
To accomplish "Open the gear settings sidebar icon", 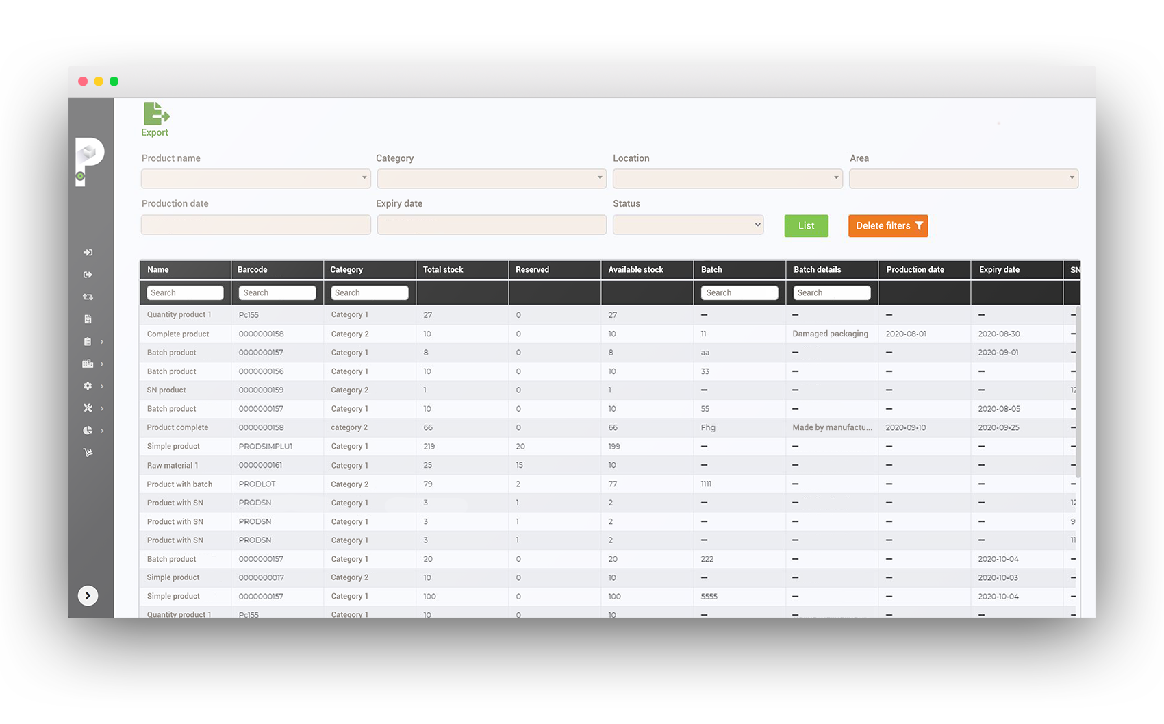I will click(x=88, y=386).
